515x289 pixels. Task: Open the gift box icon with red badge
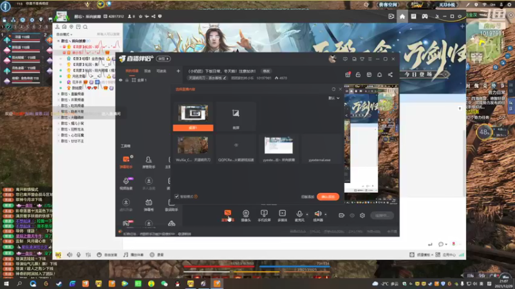click(x=348, y=74)
